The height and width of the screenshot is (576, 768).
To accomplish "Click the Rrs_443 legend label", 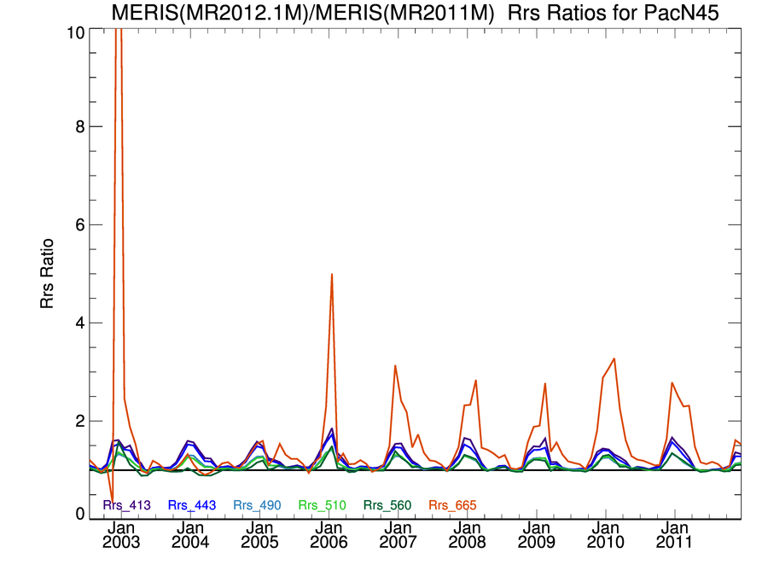I will click(x=191, y=505).
